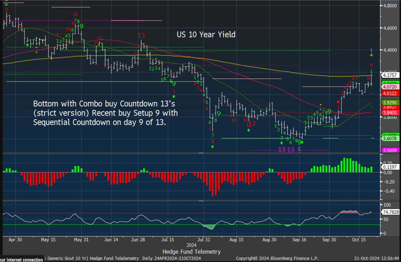Click the green up arrow under the red 1 in mid-July
Viewport: 401px width, 262px height.
174,96
